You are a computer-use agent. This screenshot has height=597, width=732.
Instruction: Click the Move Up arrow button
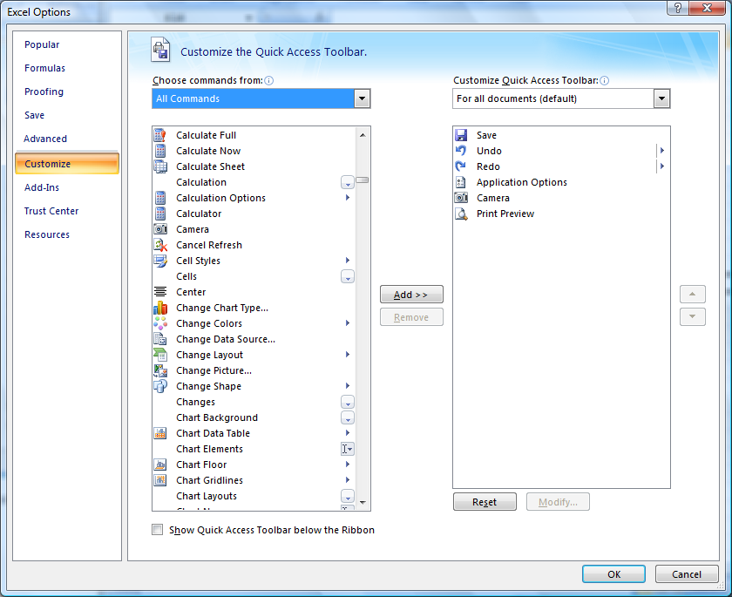click(x=692, y=294)
